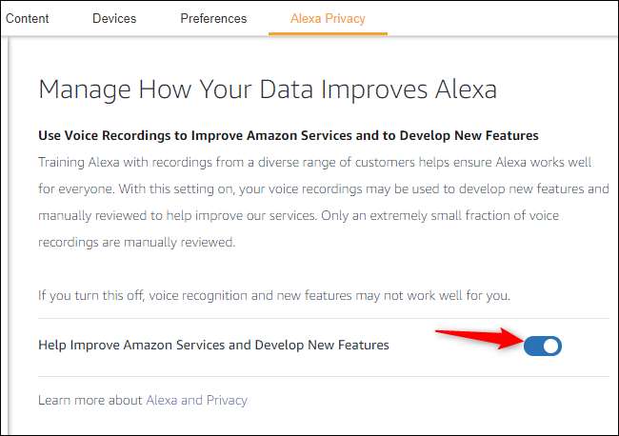Click the line starting 'for everyone. With this setting'

(x=323, y=188)
